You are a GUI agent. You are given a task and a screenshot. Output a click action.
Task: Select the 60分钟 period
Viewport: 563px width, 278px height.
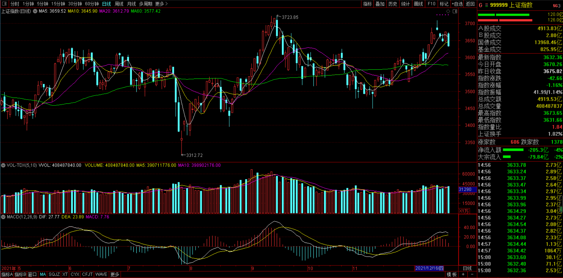click(92, 4)
